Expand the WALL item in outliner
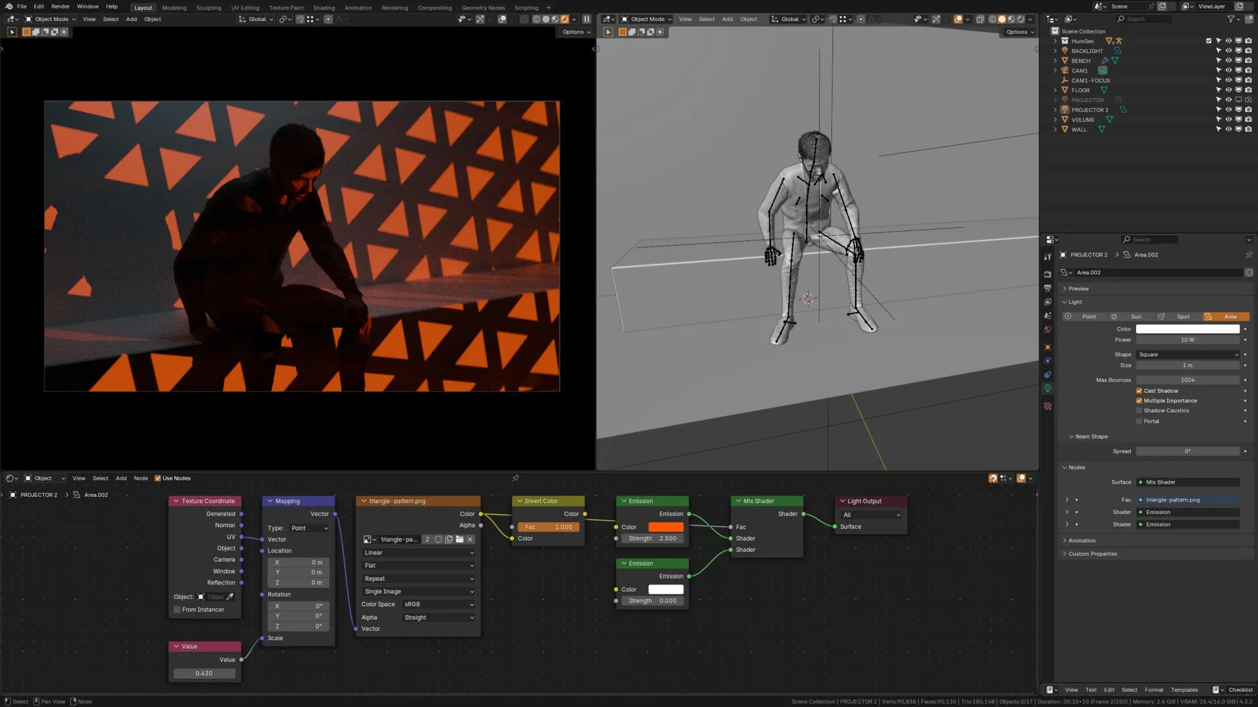The height and width of the screenshot is (707, 1258). (1055, 130)
